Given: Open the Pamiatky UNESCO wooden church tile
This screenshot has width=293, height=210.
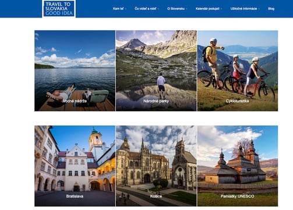Looking at the screenshot, I should tap(238, 166).
